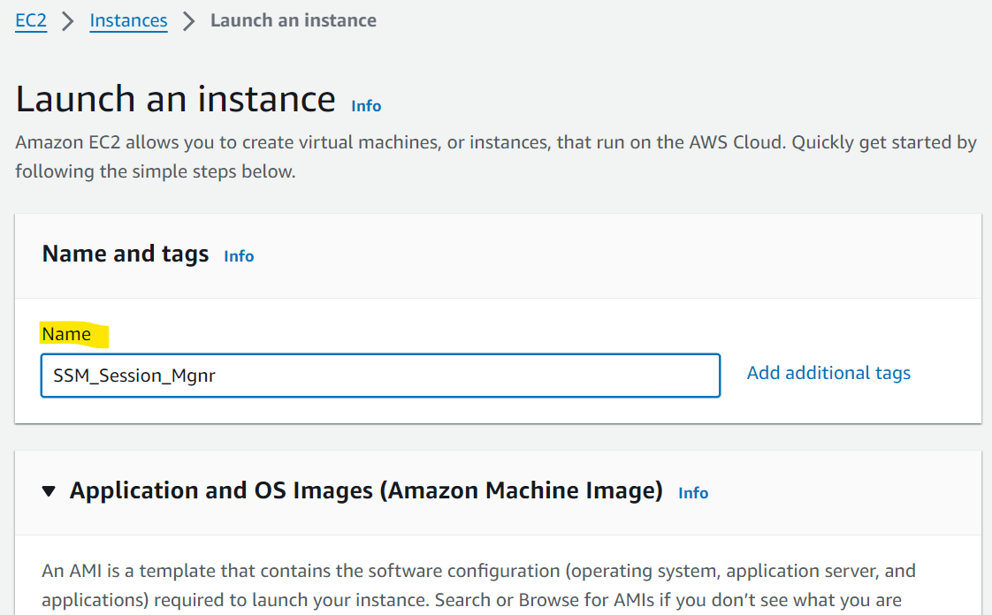Click the 'Launch an instance' breadcrumb text

tap(294, 20)
